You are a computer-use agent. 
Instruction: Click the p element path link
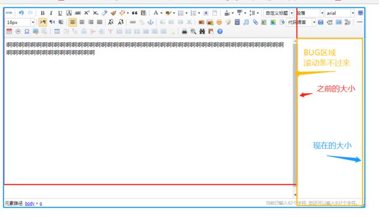pos(41,203)
